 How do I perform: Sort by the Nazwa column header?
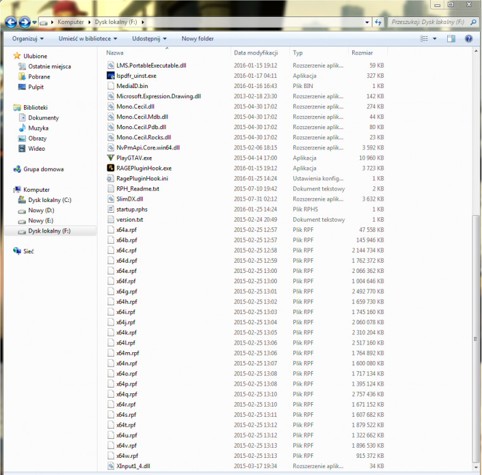pos(115,53)
